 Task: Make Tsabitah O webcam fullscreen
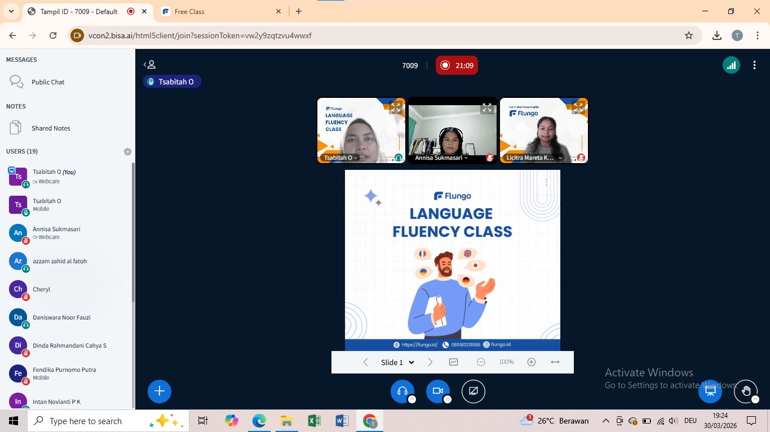point(396,107)
